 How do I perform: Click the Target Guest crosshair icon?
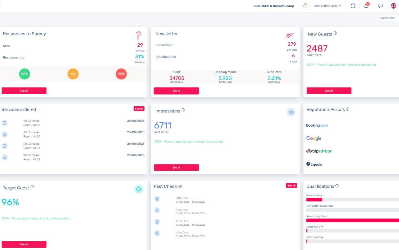[139, 189]
